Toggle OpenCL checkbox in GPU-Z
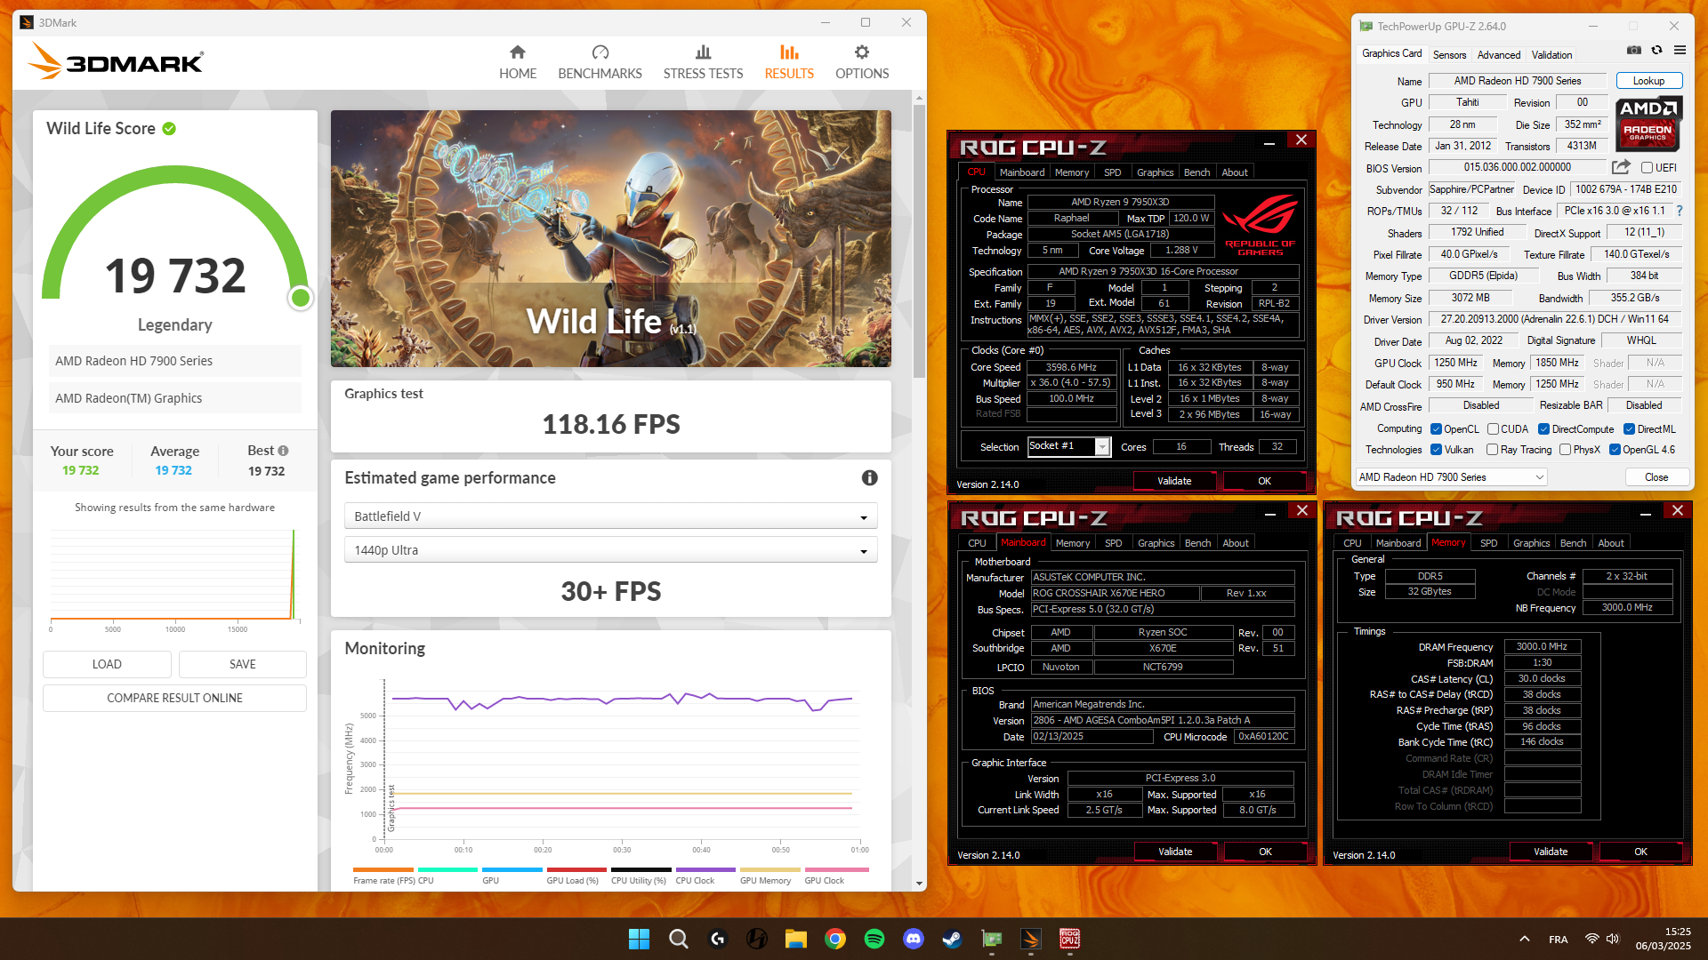The width and height of the screenshot is (1708, 960). pyautogui.click(x=1436, y=428)
